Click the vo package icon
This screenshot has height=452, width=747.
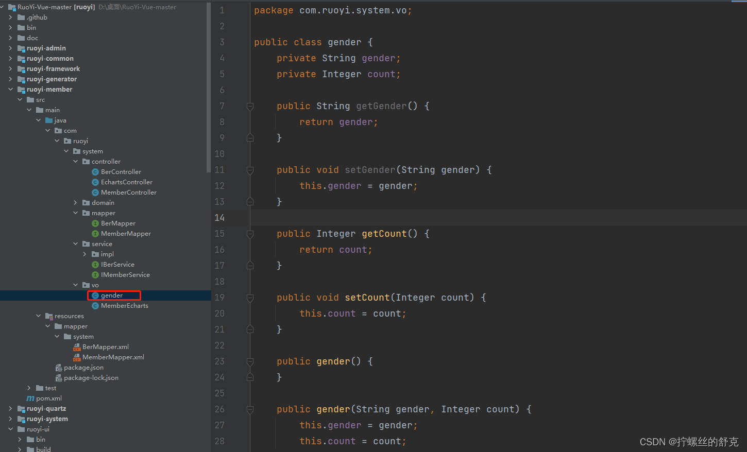click(86, 285)
